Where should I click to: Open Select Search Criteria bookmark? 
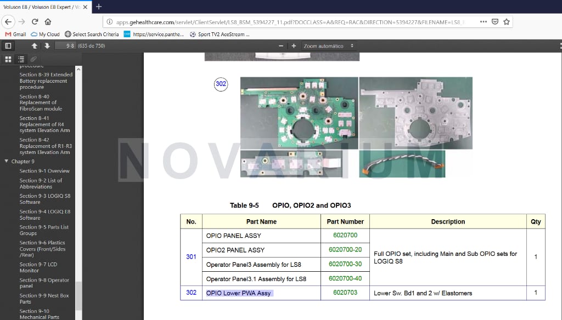point(92,35)
